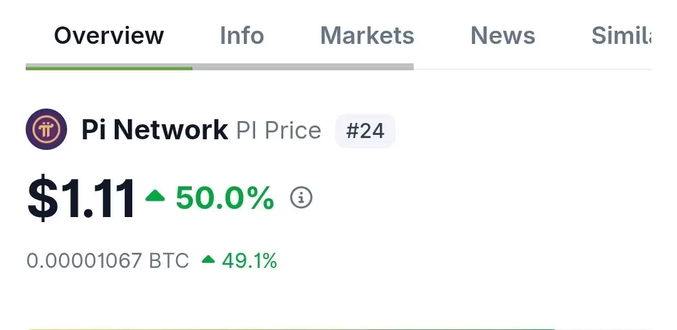Screen dimensions: 677x330
Task: Open the Info tab
Action: pyautogui.click(x=242, y=35)
